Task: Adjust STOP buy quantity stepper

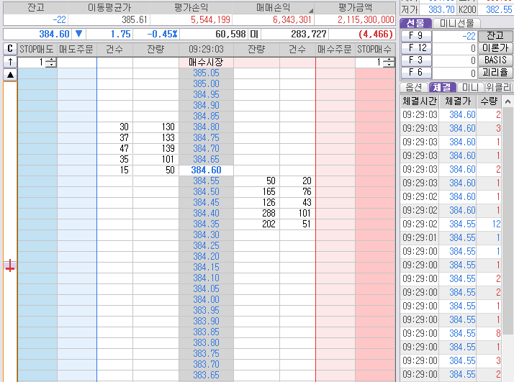Action: point(389,62)
